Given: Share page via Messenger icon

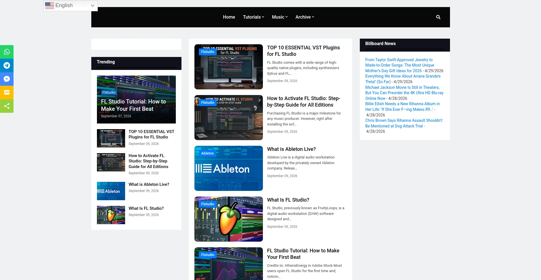Looking at the screenshot, I should 7,79.
